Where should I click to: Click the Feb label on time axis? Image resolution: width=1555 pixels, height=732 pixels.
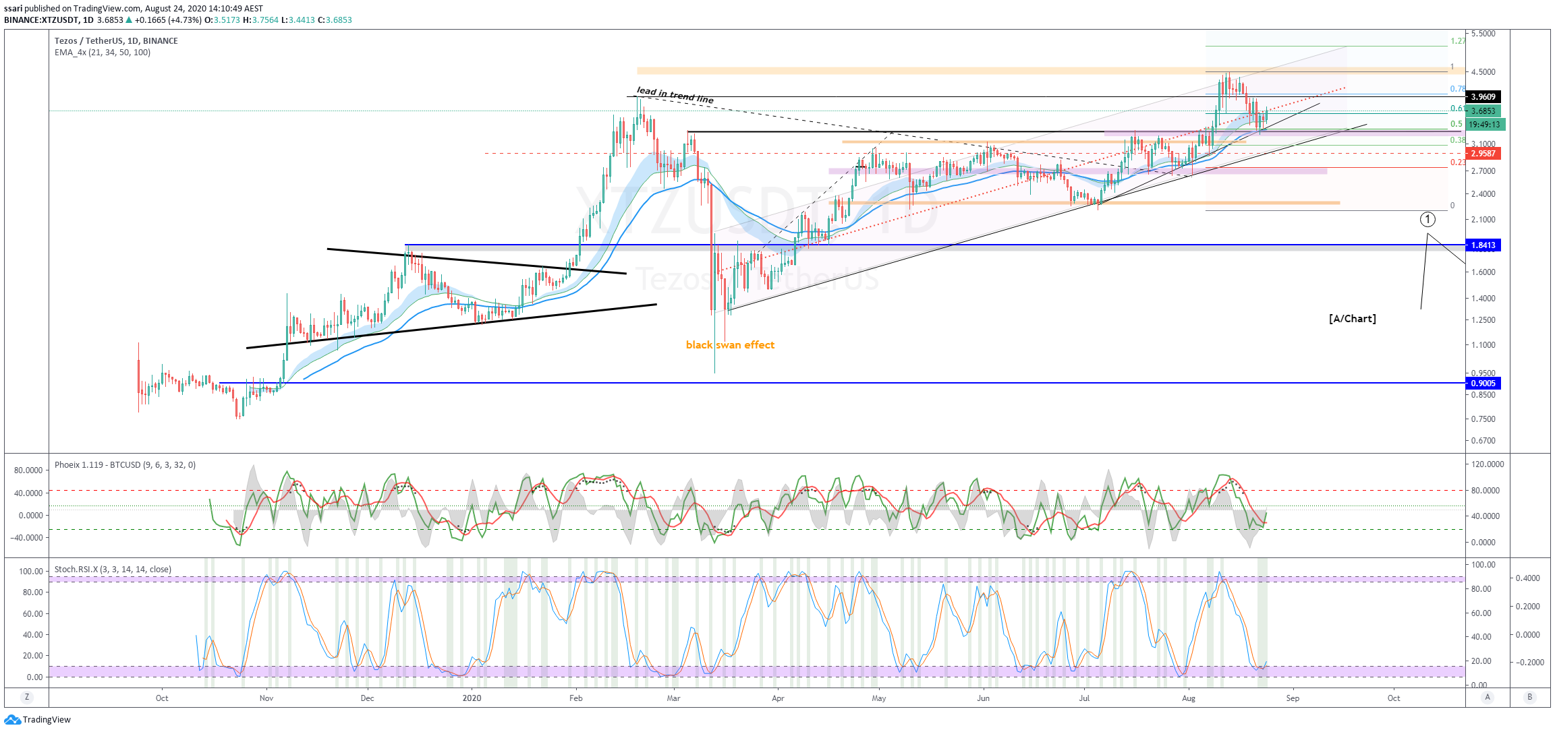575,698
